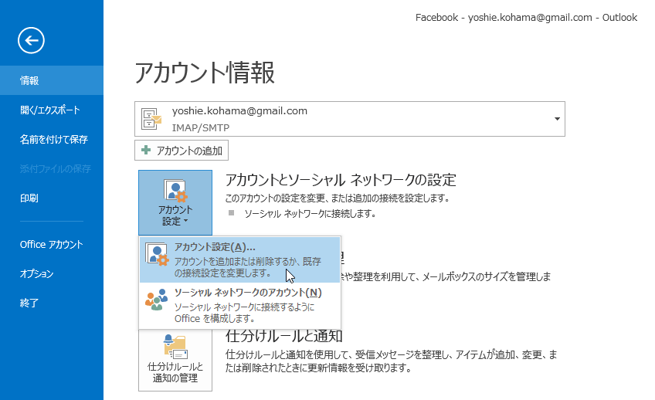Viewport: 655px width, 400px height.
Task: Open the 開く/エクスポート menu item
Action: 52,110
